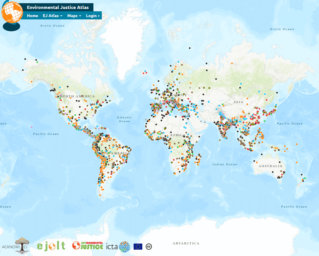Expand the EJ Atlas dropdown menu

(53, 16)
